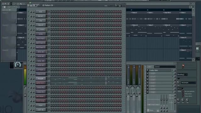
Task: Click the first mixer EQ band slider
Action: (161, 99)
